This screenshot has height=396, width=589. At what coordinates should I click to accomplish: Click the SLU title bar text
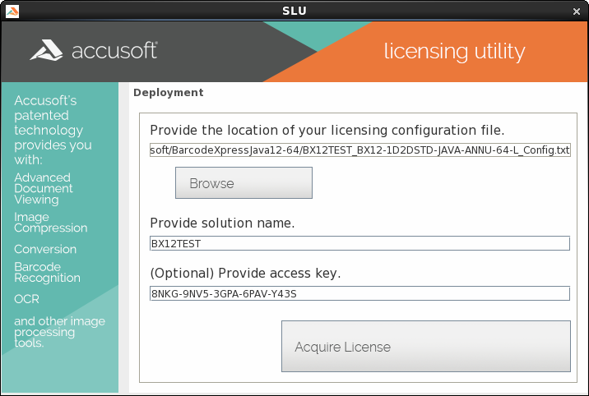(x=294, y=10)
